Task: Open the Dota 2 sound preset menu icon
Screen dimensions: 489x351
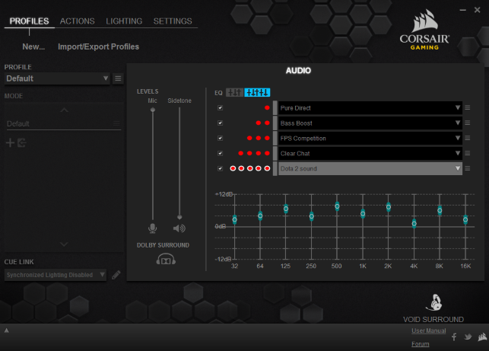Action: pos(468,168)
